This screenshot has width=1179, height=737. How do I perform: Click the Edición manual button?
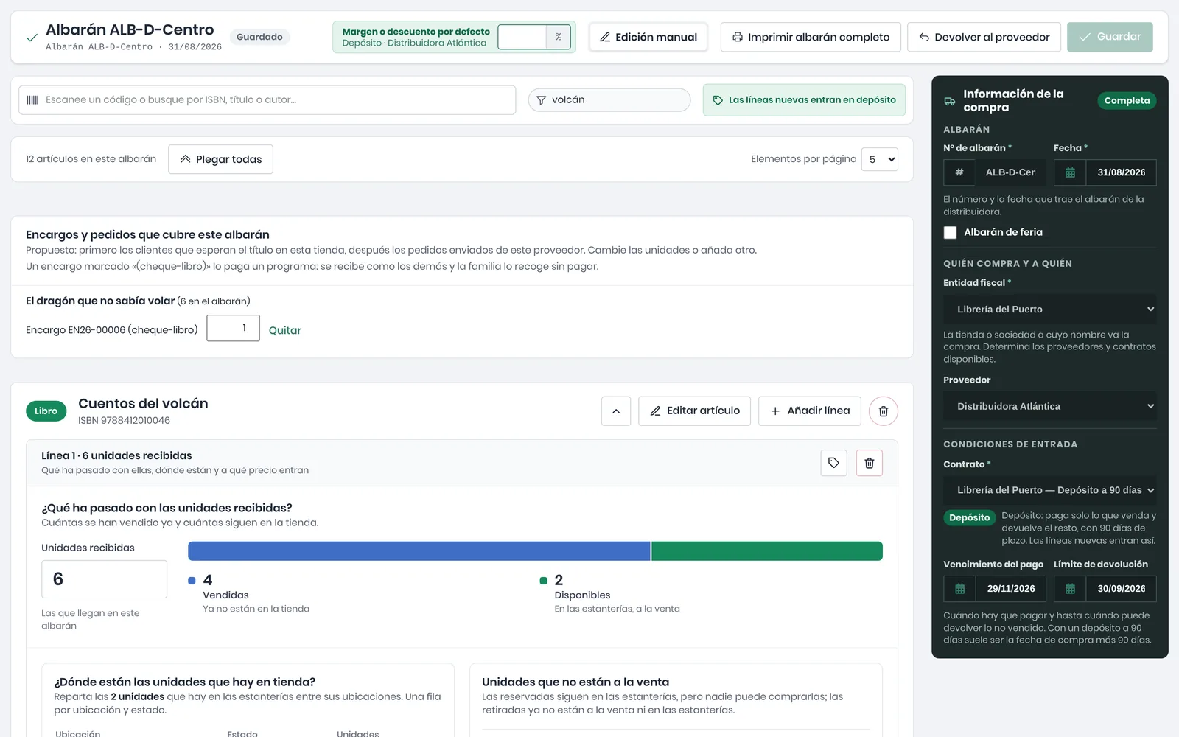[648, 37]
